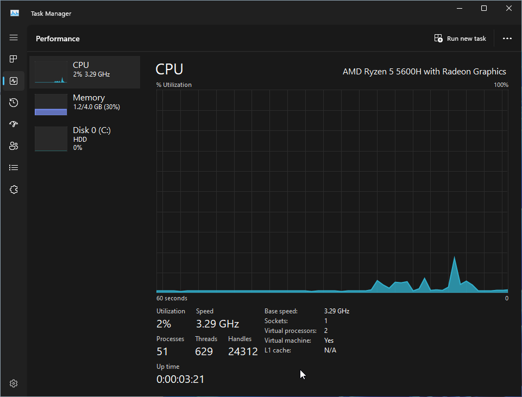This screenshot has width=522, height=397.
Task: Click the Run new task icon
Action: tap(438, 38)
